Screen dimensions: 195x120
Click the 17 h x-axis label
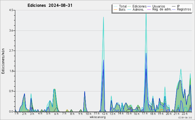point(145,114)
